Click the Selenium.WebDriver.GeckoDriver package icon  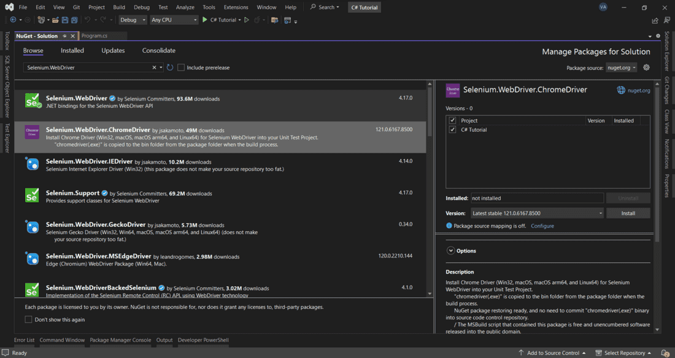pos(33,227)
